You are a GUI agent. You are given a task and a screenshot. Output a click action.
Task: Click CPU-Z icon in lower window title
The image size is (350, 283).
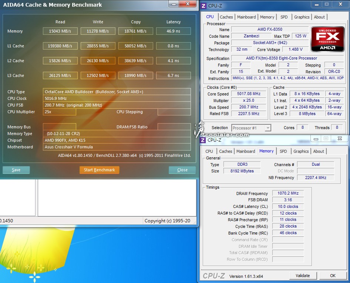point(203,140)
